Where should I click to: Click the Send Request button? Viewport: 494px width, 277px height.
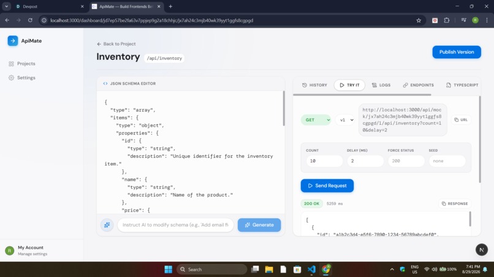pyautogui.click(x=327, y=185)
